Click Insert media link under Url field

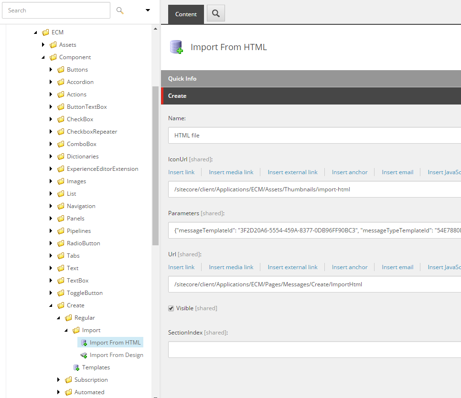pyautogui.click(x=231, y=267)
